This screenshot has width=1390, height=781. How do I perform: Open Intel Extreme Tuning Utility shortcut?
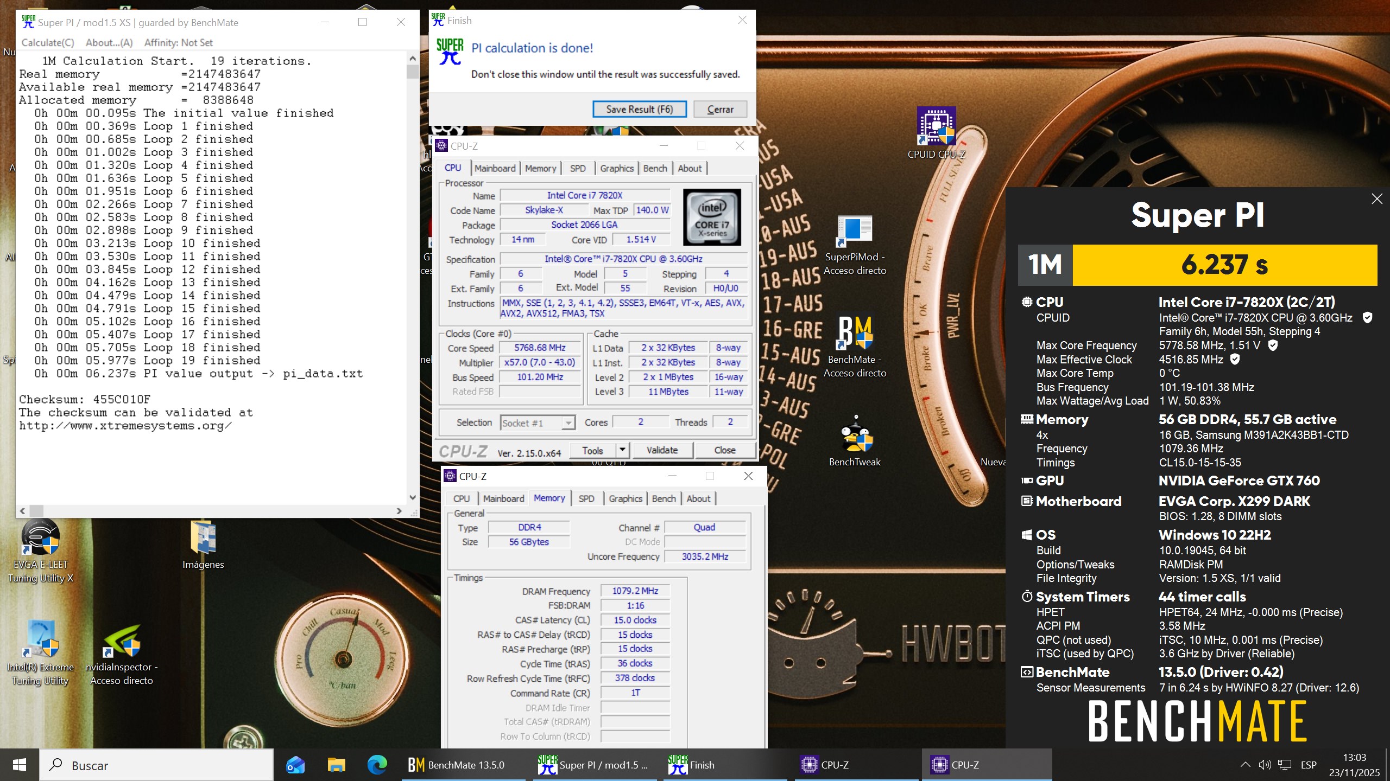coord(40,639)
